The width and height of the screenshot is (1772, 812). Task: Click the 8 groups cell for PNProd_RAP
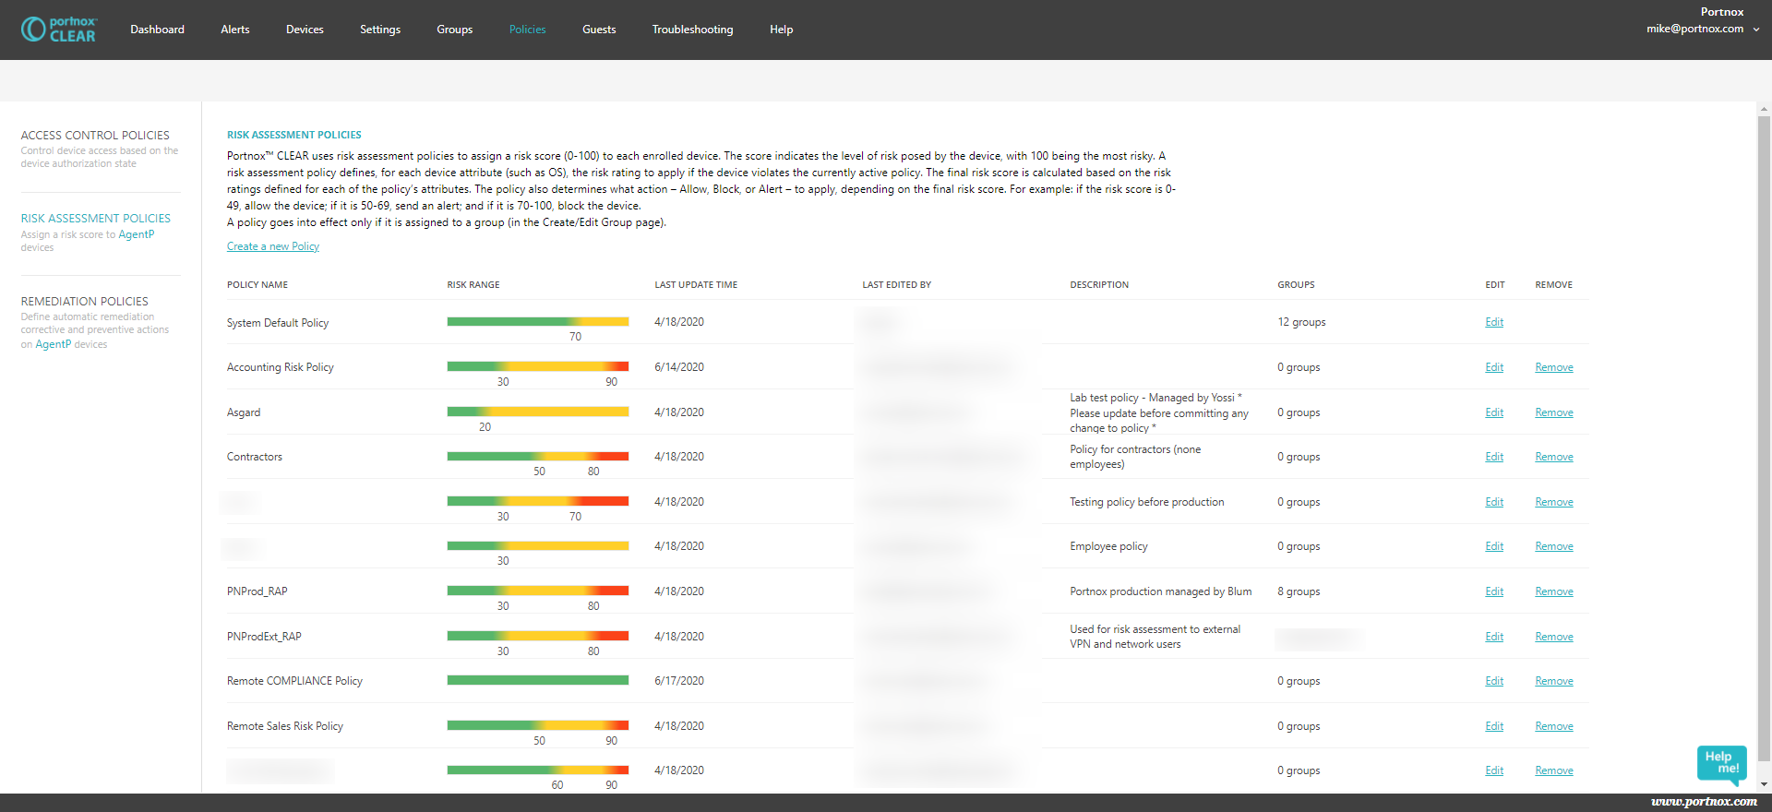1299,591
